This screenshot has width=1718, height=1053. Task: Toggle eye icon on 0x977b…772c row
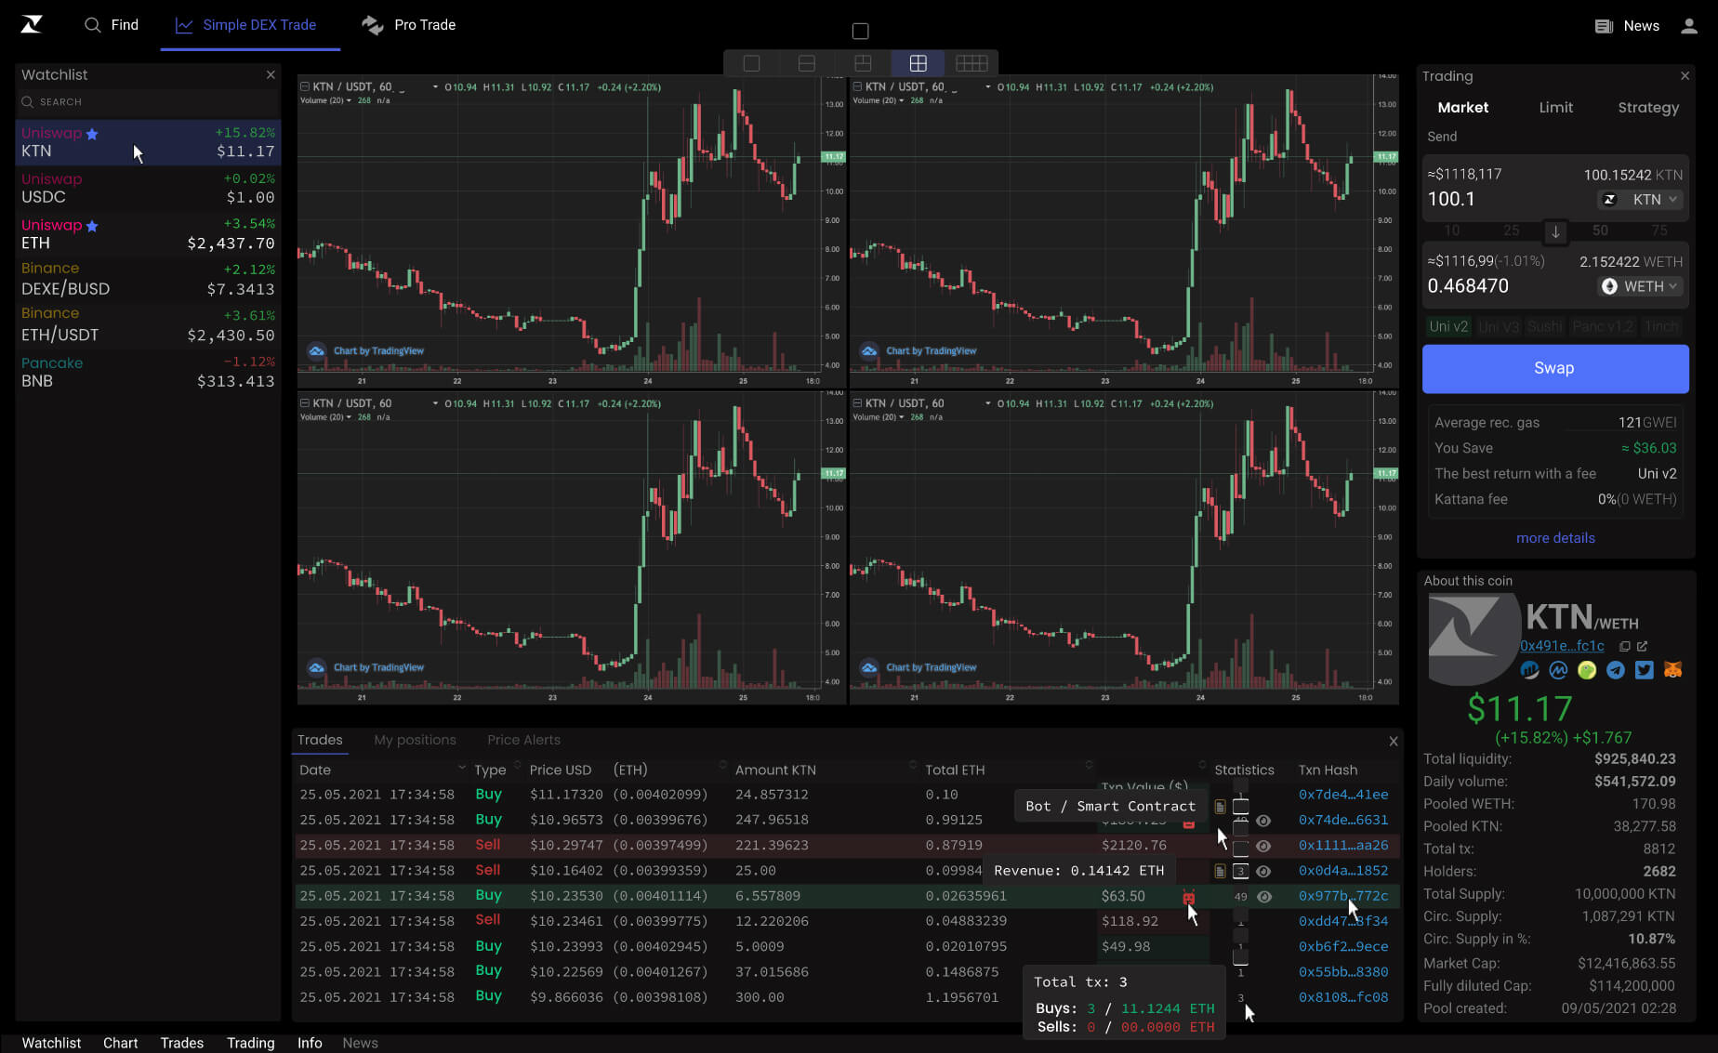tap(1264, 897)
